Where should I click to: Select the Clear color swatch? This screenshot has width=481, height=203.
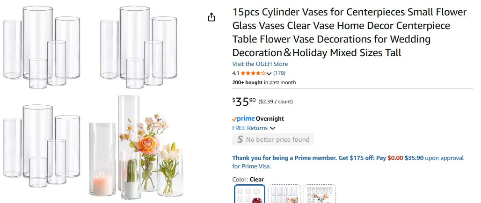pyautogui.click(x=249, y=194)
